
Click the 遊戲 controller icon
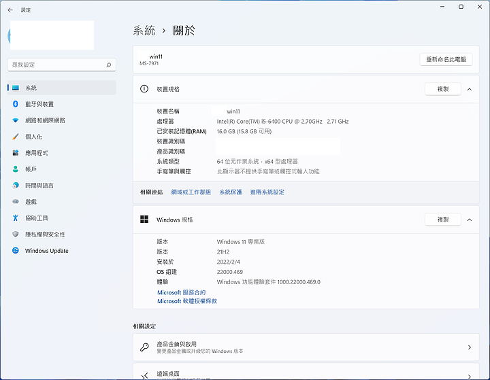(x=15, y=201)
